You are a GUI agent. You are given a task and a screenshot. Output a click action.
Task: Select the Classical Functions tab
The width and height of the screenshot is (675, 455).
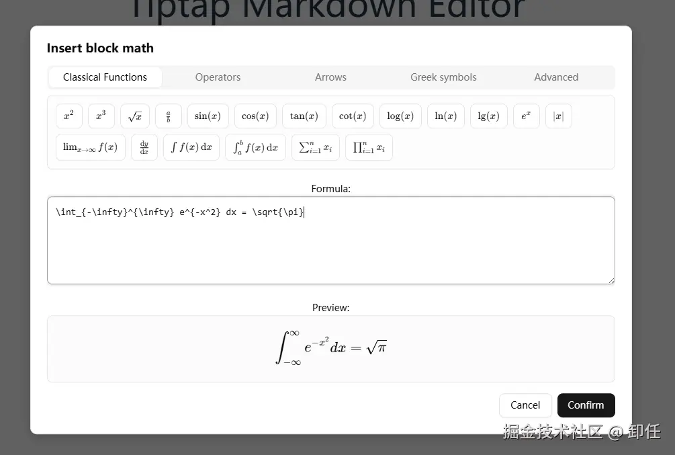tap(105, 77)
